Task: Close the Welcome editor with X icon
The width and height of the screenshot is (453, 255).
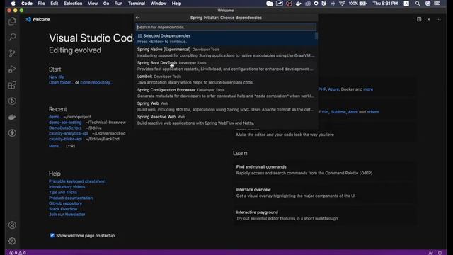Action: tap(429, 19)
